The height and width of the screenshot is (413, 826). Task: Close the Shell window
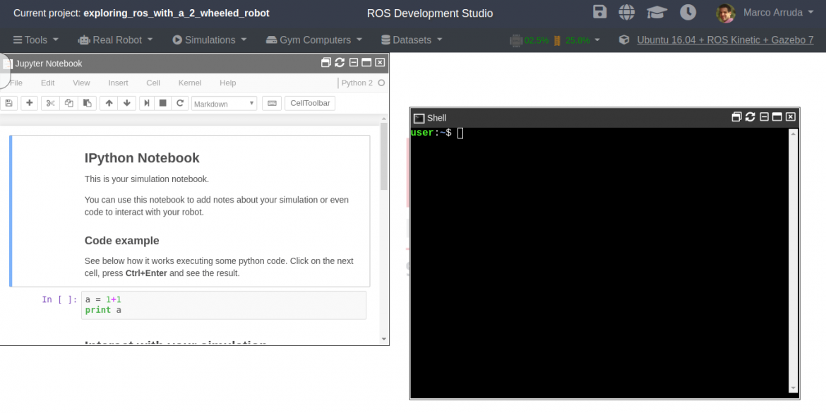point(791,117)
